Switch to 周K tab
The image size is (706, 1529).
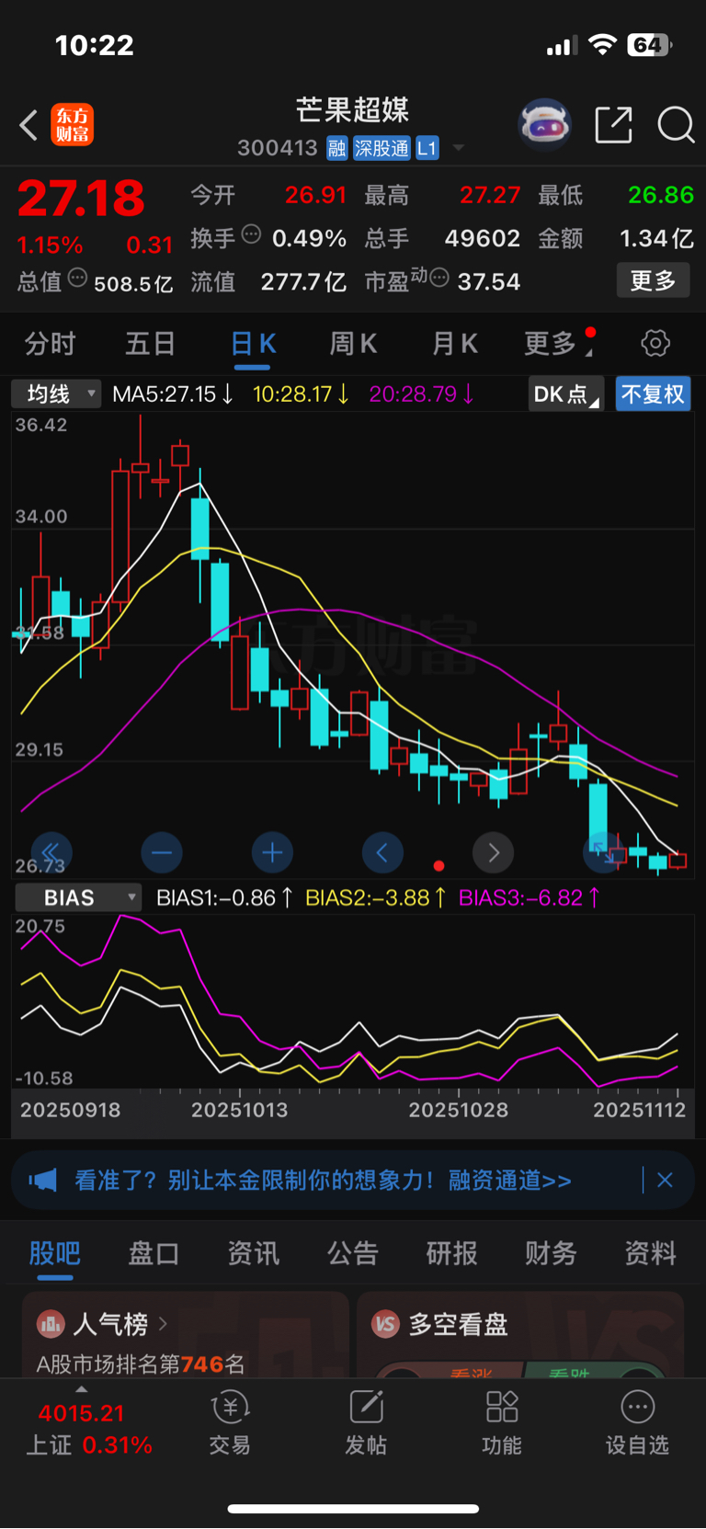[x=353, y=344]
